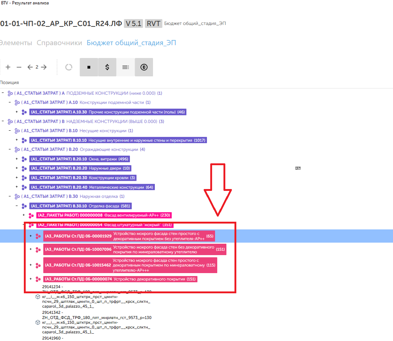The image size is (393, 341).
Task: Click the small table grid icon
Action: pyautogui.click(x=298, y=168)
